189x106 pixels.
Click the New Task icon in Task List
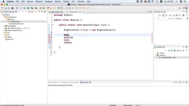pyautogui.click(x=159, y=15)
